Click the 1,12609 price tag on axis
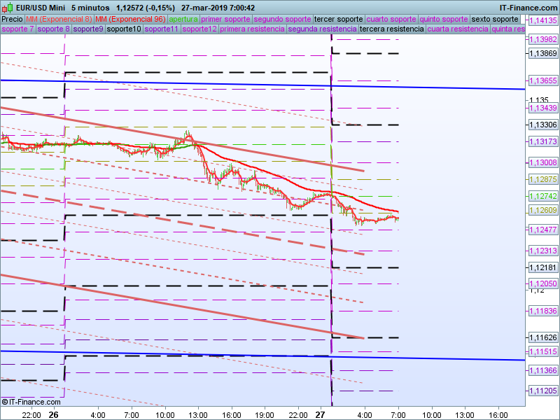Screen dimensions: 560x420 pyautogui.click(x=543, y=211)
